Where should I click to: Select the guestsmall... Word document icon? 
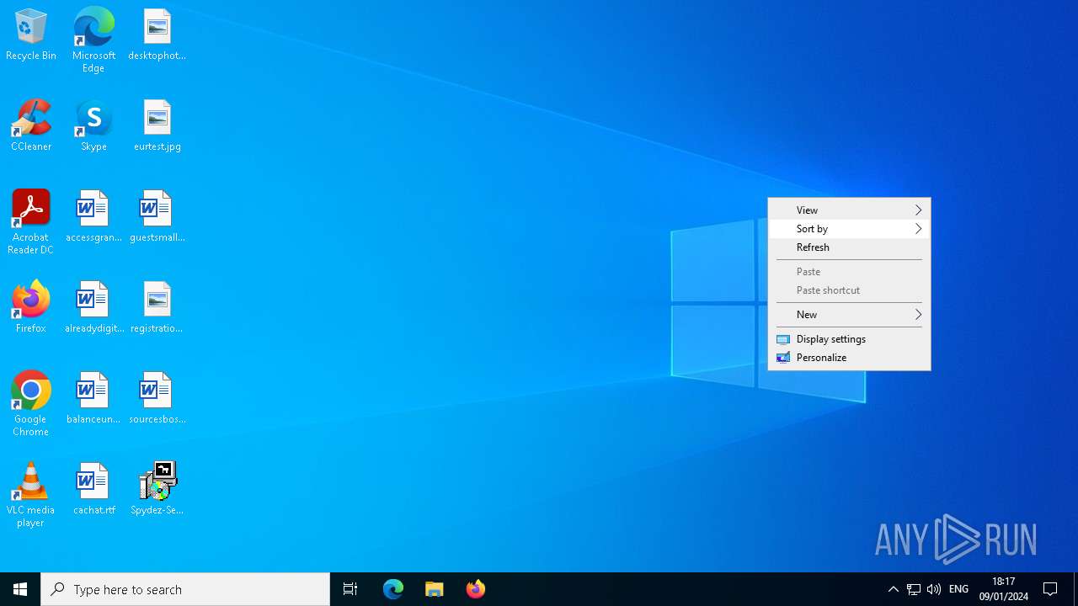(157, 217)
